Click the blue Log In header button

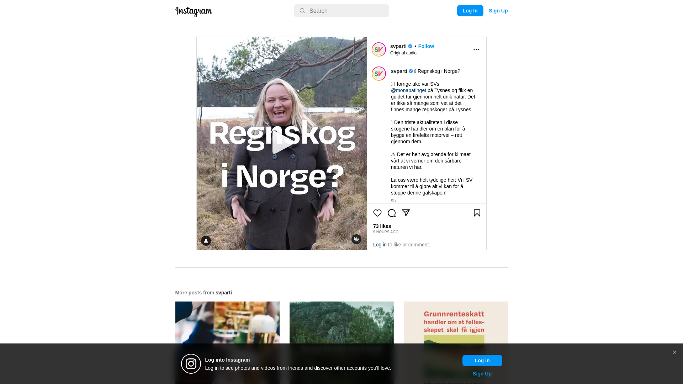pos(470,11)
